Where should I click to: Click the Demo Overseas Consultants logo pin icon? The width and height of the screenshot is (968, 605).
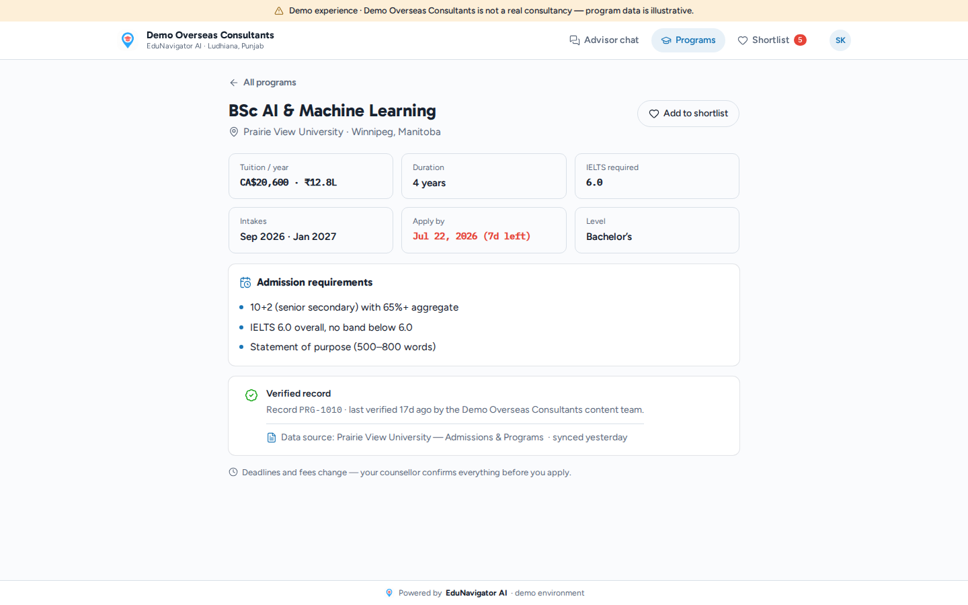point(128,40)
